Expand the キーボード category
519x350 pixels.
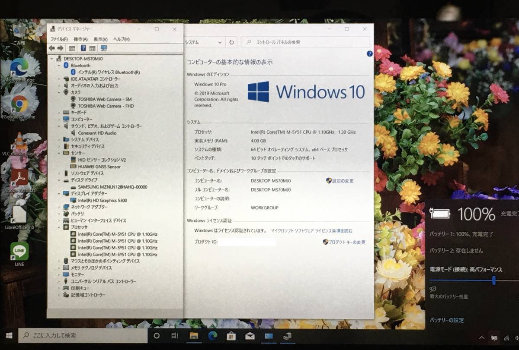(59, 112)
